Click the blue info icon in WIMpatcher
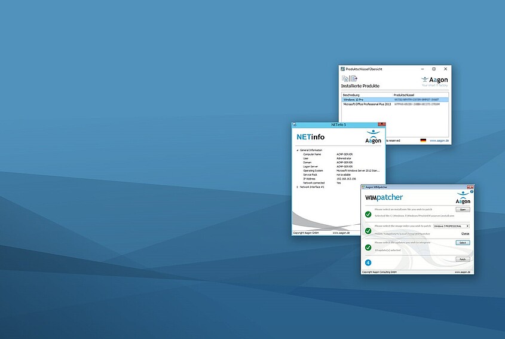The image size is (505, 339). coord(472,191)
